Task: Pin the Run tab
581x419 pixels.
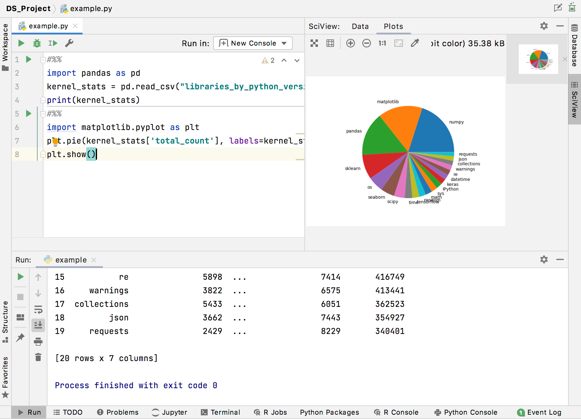Action: coord(20,338)
